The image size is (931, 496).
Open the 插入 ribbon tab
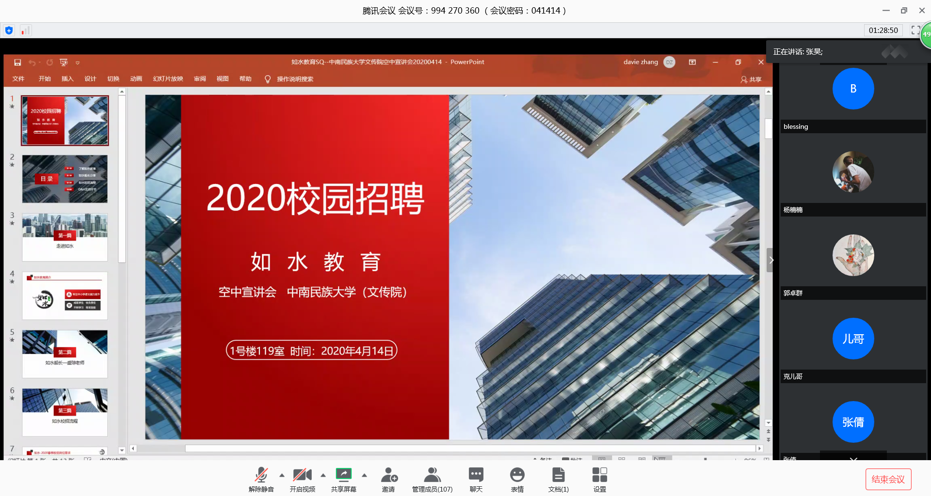tap(67, 79)
